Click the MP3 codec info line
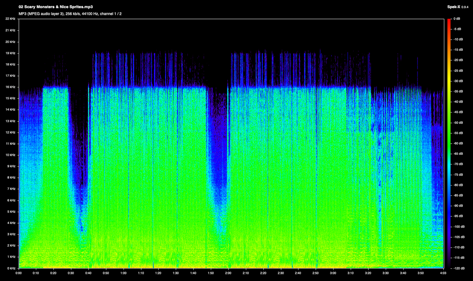This screenshot has height=281, width=473. (70, 14)
